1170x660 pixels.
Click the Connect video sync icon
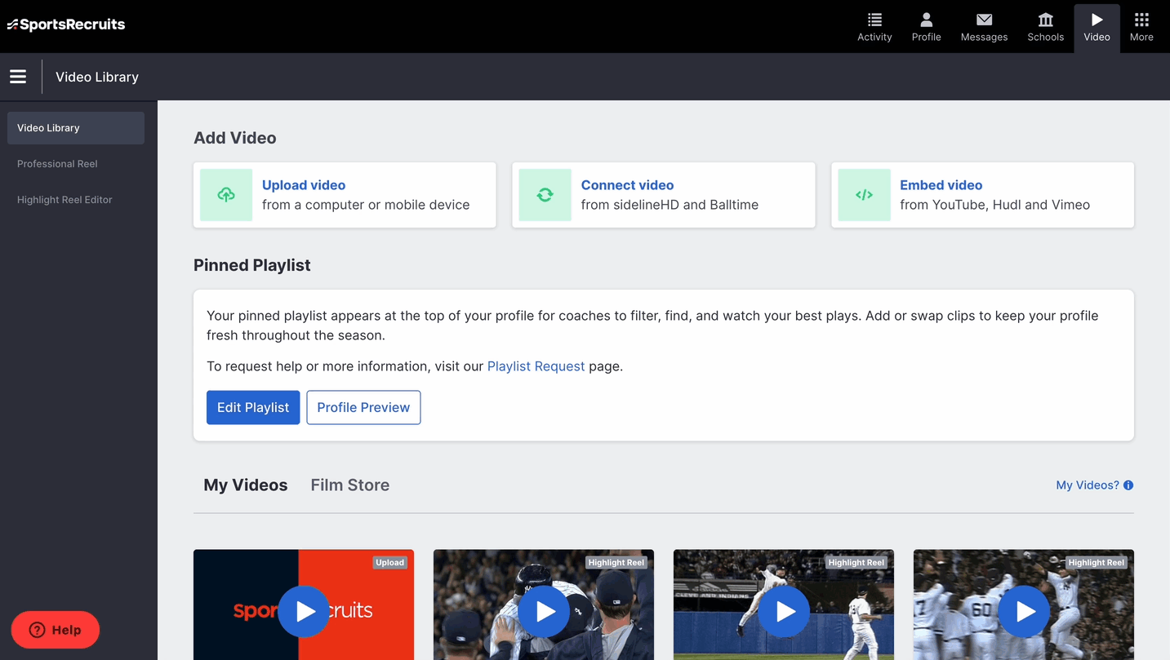tap(545, 195)
